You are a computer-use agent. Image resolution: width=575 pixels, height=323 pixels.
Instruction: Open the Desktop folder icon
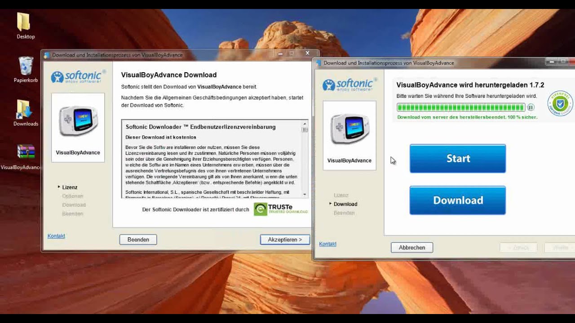25,26
